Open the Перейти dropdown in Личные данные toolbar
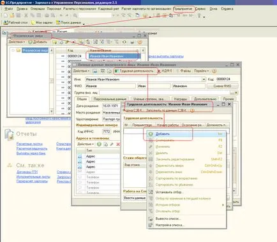The width and height of the screenshot is (277, 242). pyautogui.click(x=201, y=71)
